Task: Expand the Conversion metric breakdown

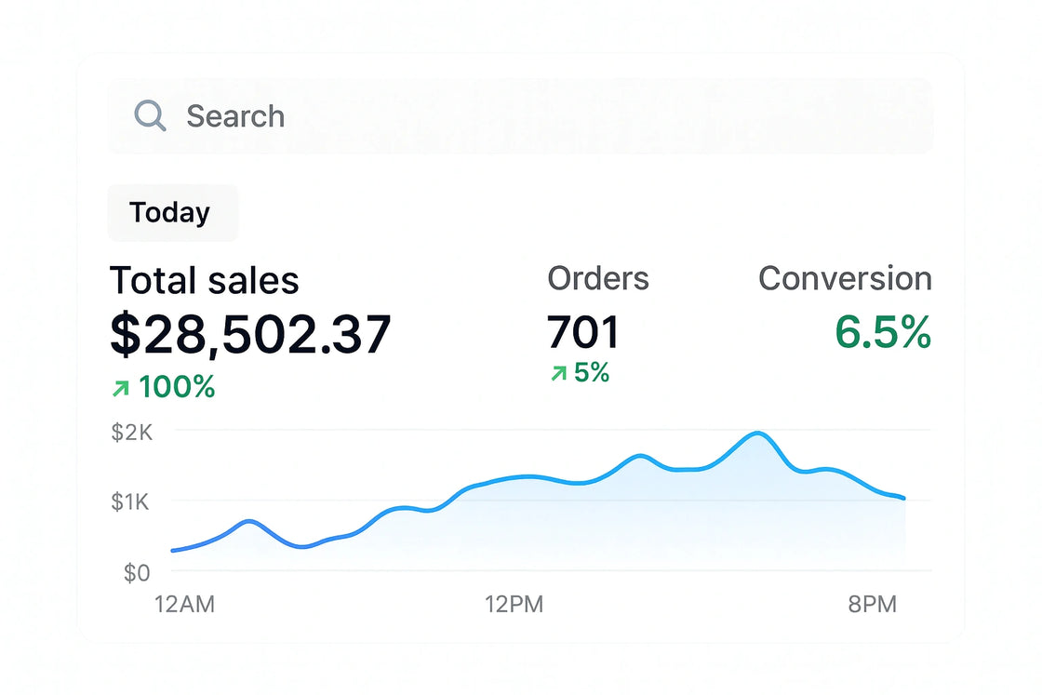Action: point(845,278)
